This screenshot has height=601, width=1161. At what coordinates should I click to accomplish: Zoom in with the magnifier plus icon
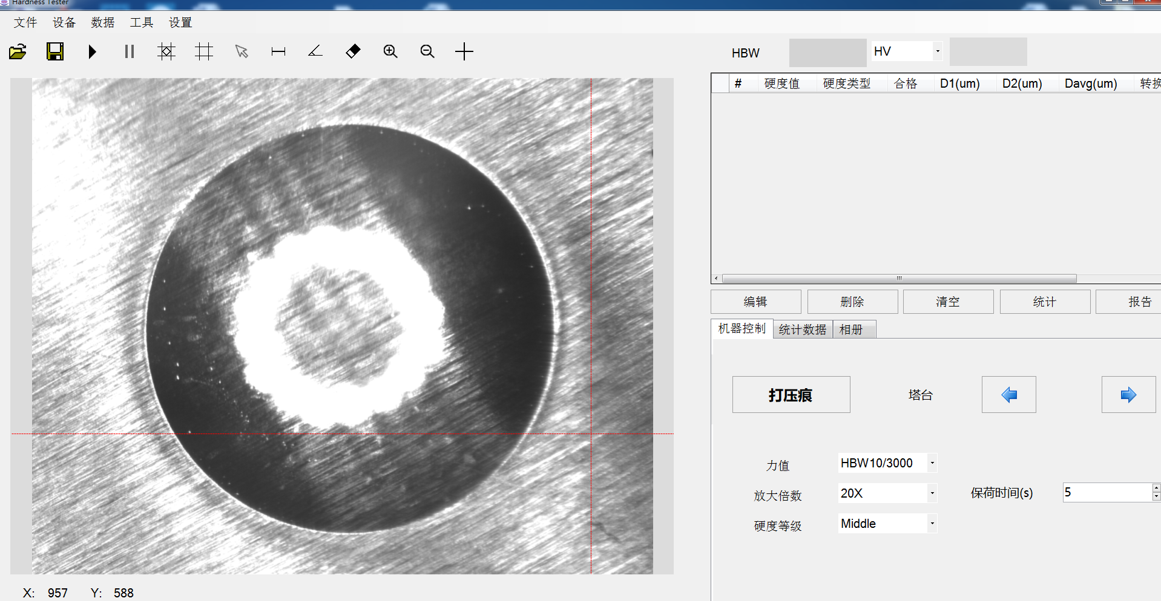(x=390, y=52)
